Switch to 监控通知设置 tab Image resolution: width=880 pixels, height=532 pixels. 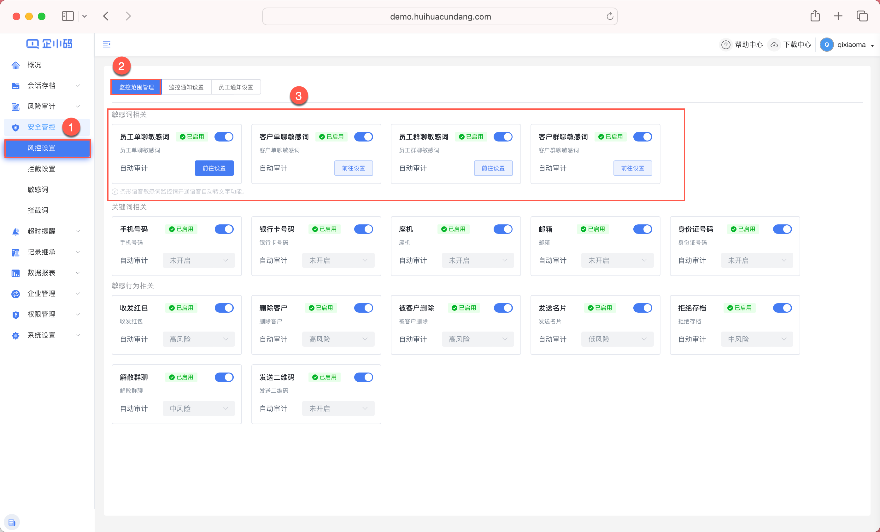pos(186,87)
